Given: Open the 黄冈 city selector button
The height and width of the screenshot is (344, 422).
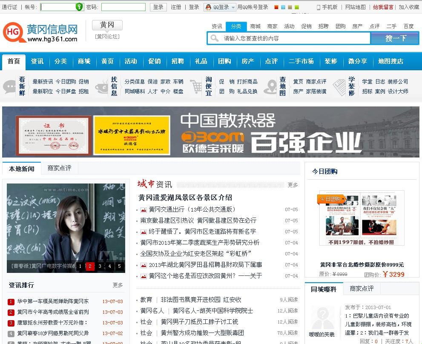Looking at the screenshot, I should [x=107, y=25].
